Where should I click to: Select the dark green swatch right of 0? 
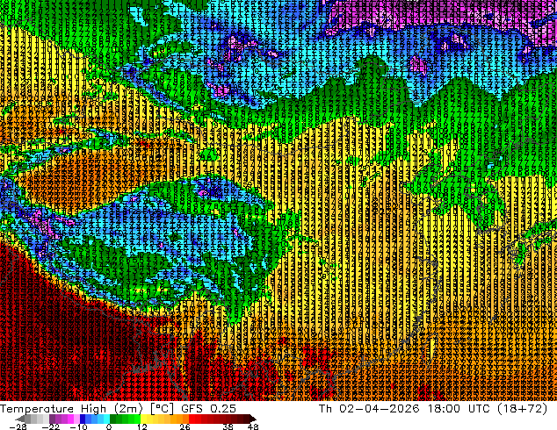[x=113, y=419]
